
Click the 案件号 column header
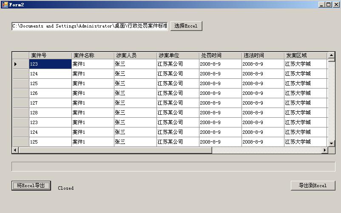pyautogui.click(x=50, y=55)
